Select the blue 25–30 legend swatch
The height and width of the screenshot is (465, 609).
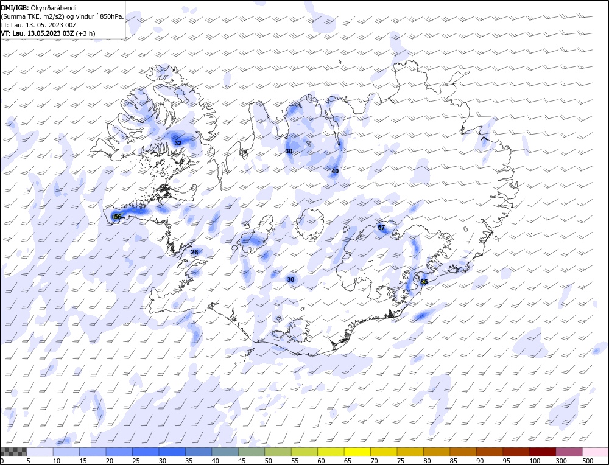[146, 452]
